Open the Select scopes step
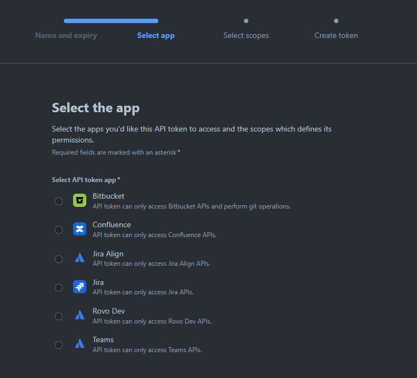This screenshot has height=378, width=417. (x=246, y=35)
